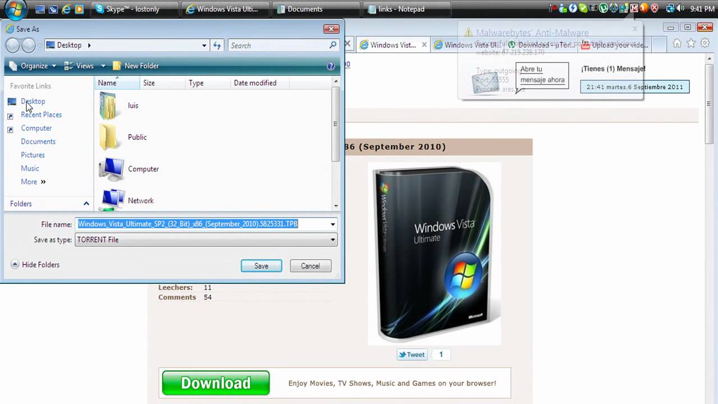Select the Computer item in file list
The image size is (718, 404).
[128, 169]
